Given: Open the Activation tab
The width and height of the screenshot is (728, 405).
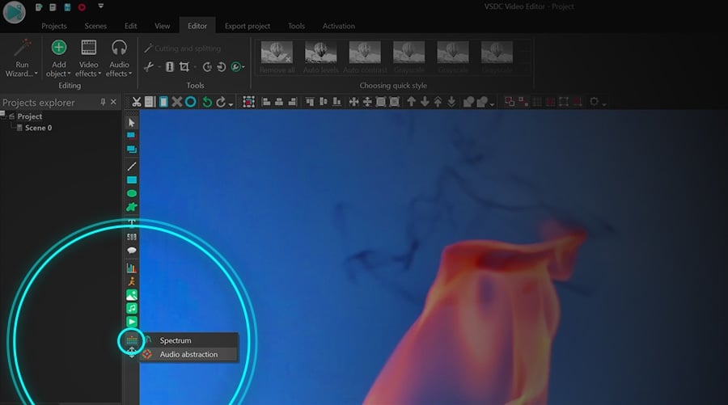Looking at the screenshot, I should tap(339, 26).
